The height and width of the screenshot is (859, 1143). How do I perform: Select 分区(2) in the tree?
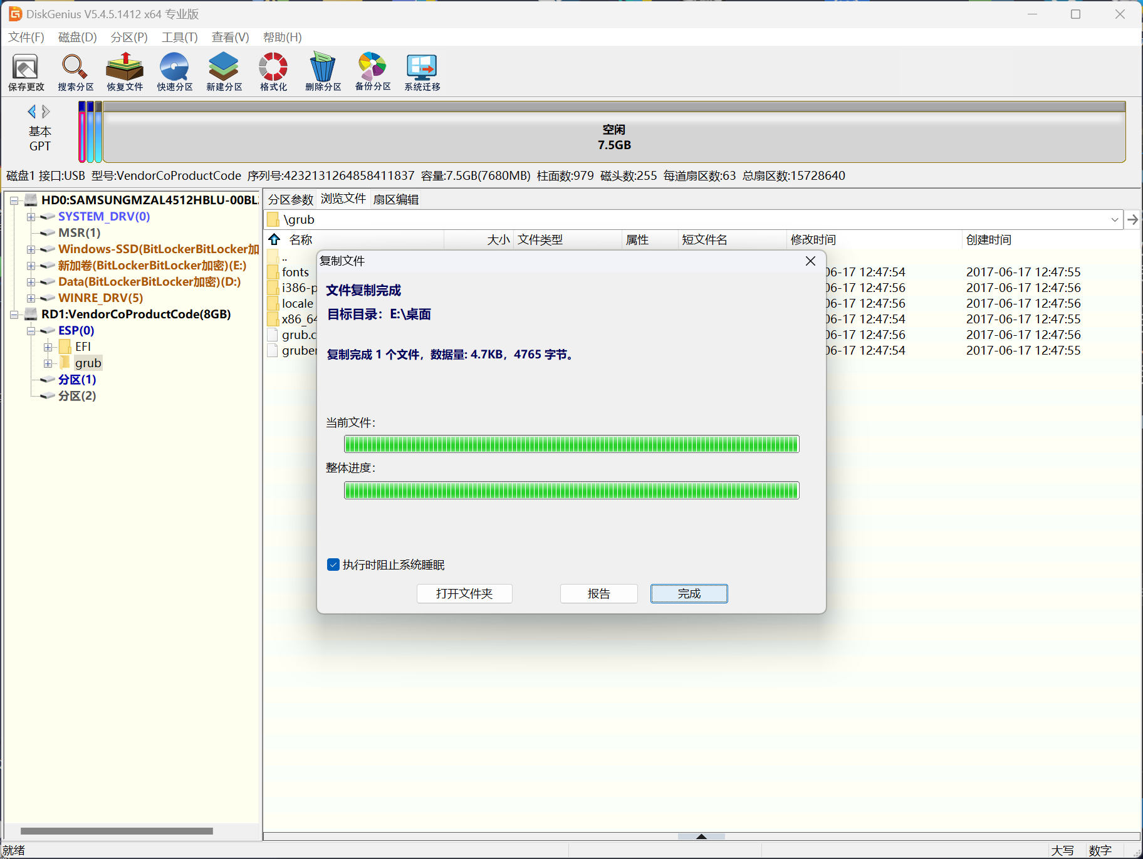77,396
